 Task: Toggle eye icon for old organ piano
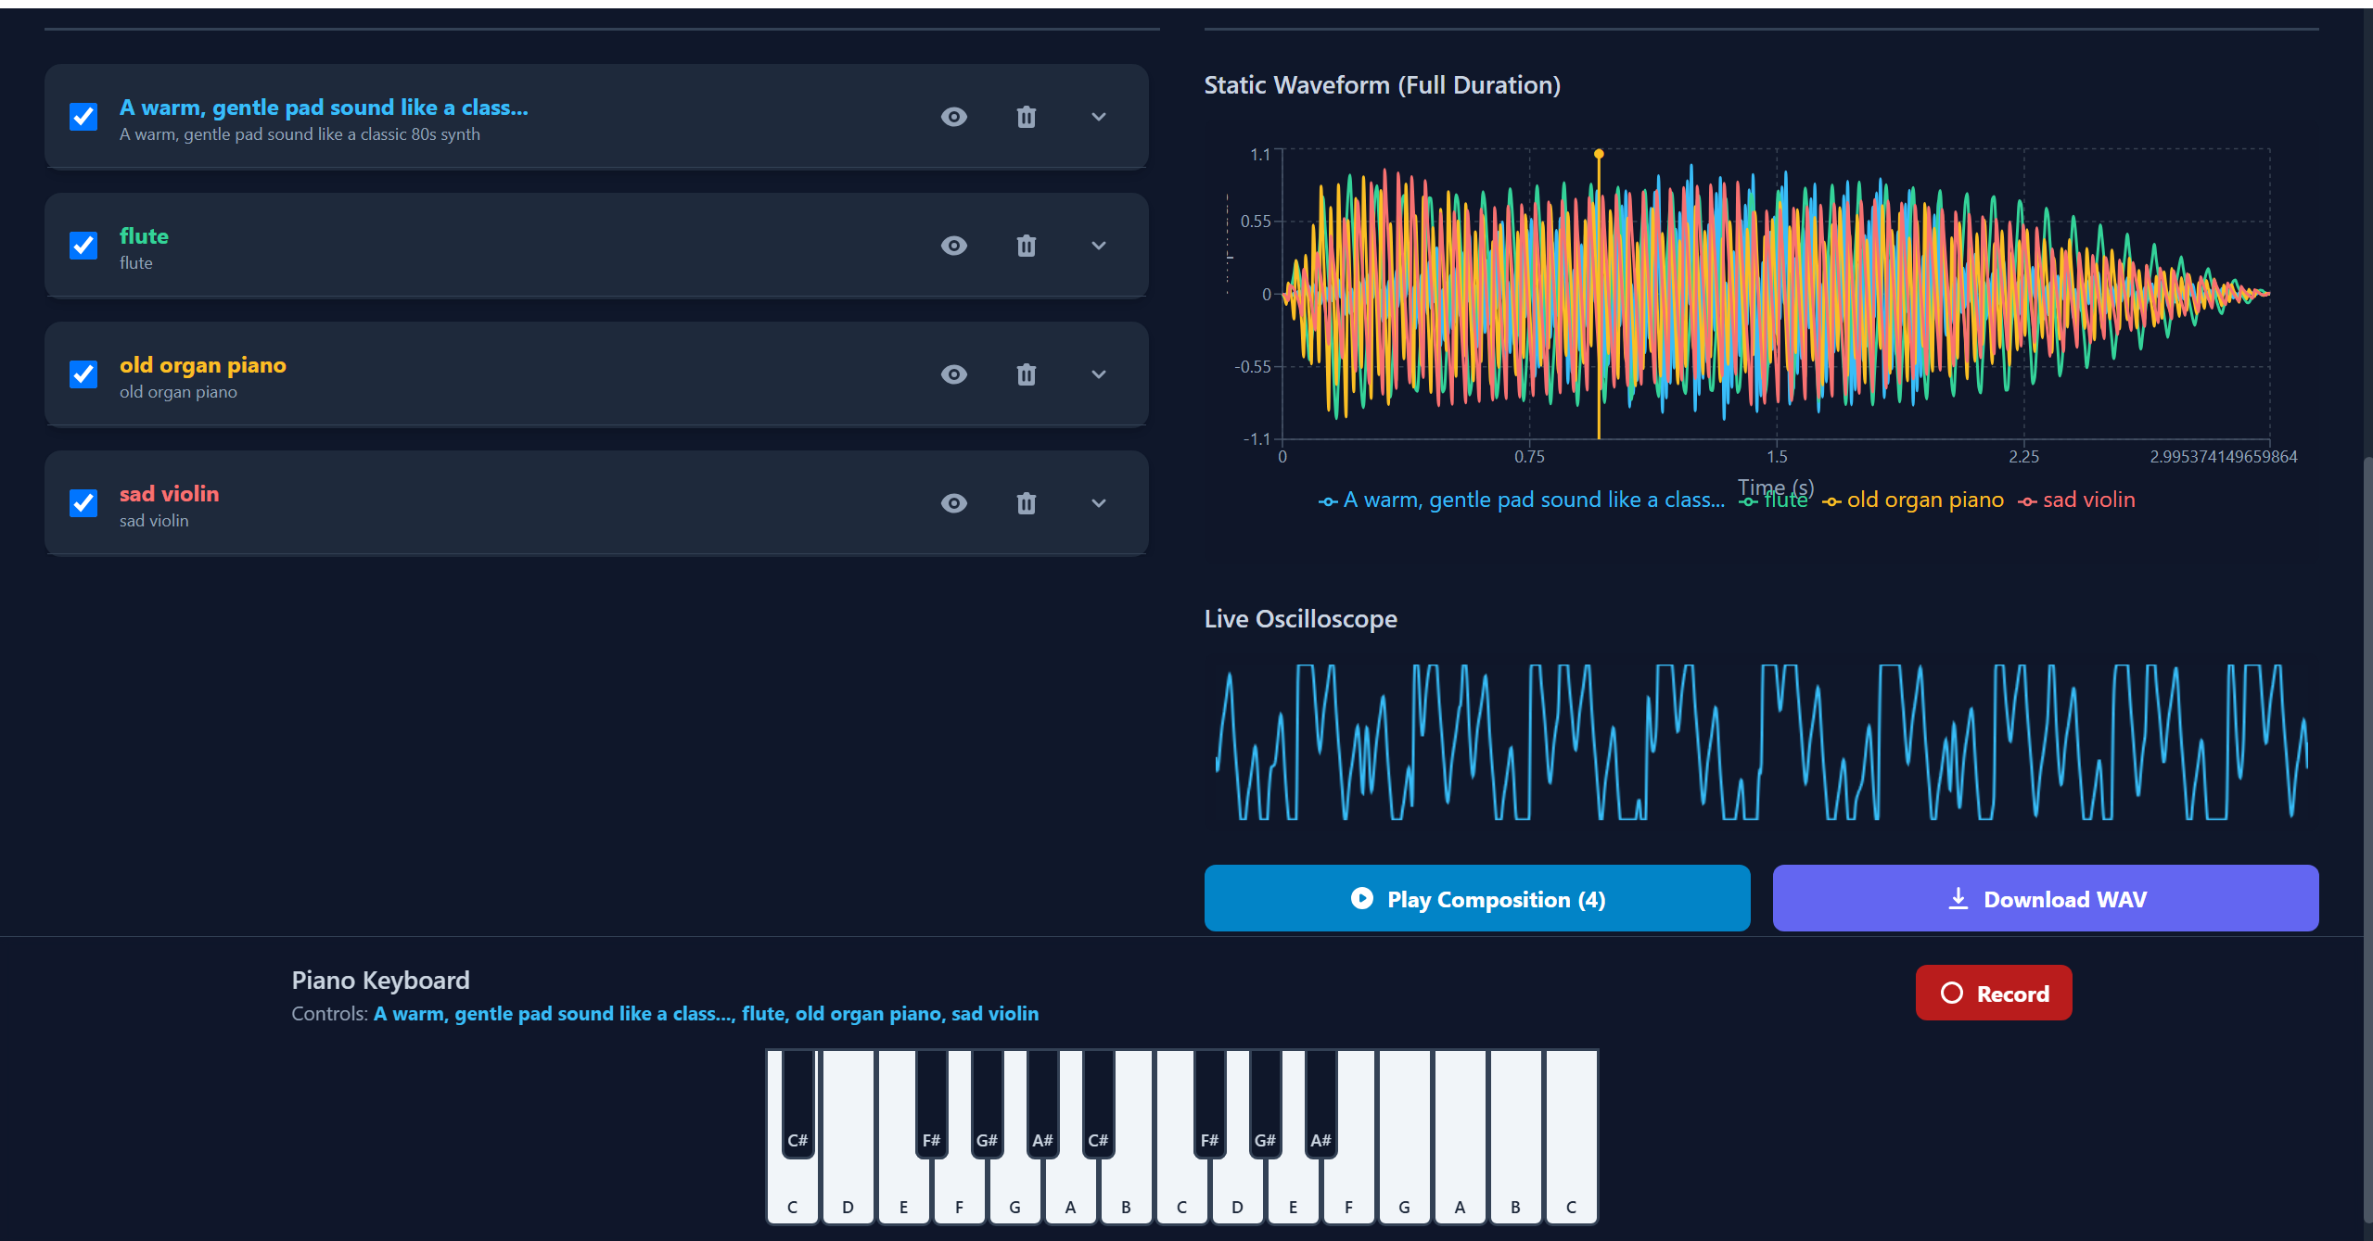point(953,374)
